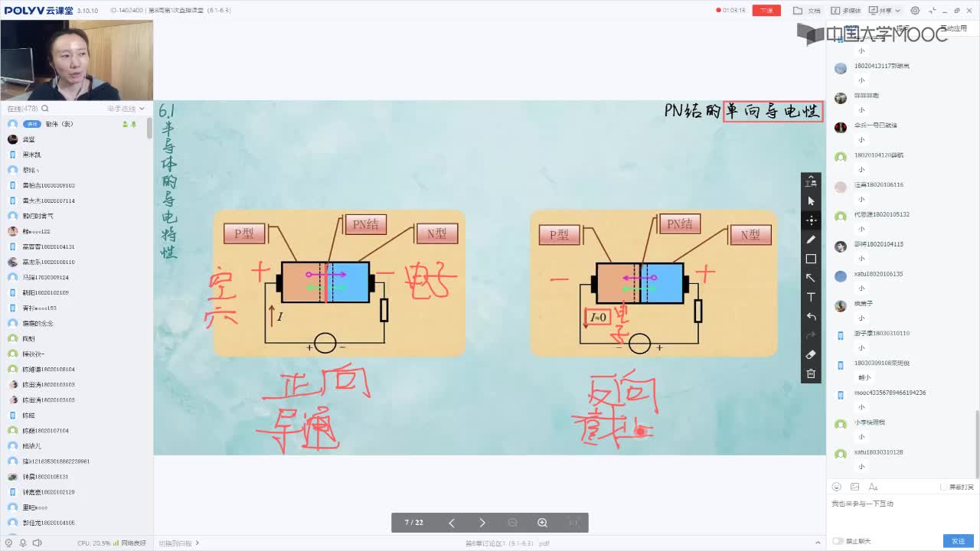Switch to compact window mode

pyautogui.click(x=933, y=11)
